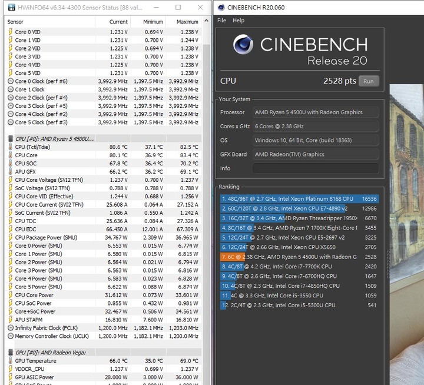Click the Maximum column header

pos(184,22)
